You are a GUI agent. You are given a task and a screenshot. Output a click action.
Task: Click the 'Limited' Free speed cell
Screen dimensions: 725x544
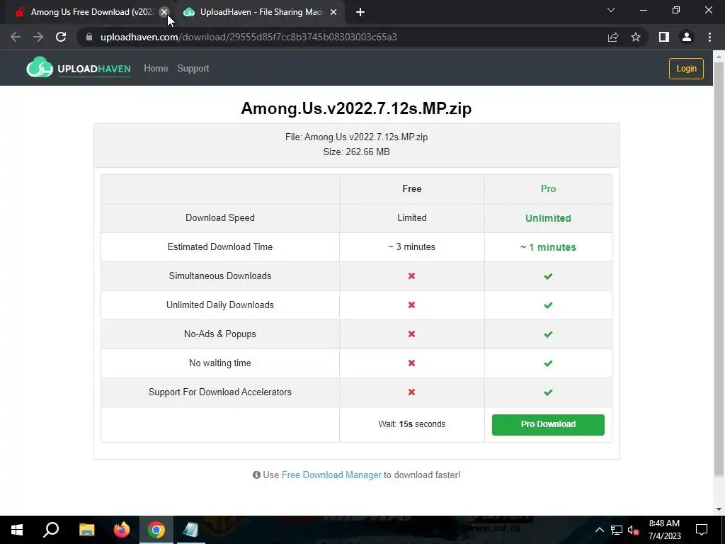[411, 218]
